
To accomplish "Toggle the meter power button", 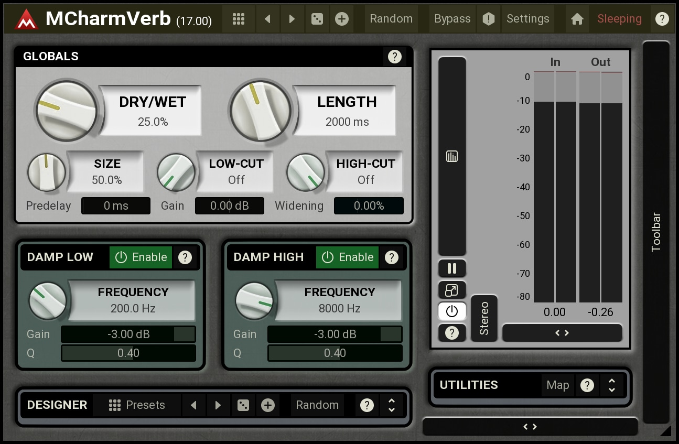I will coord(452,311).
